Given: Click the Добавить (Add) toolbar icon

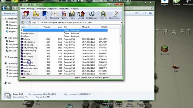Looking at the screenshot, I should click(x=26, y=15).
